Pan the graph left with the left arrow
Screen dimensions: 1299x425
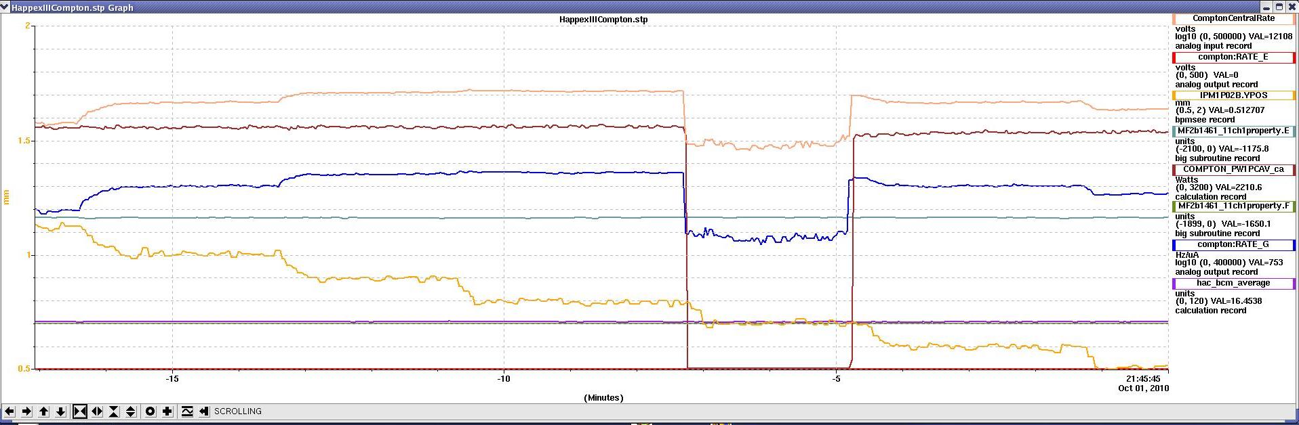pos(9,411)
